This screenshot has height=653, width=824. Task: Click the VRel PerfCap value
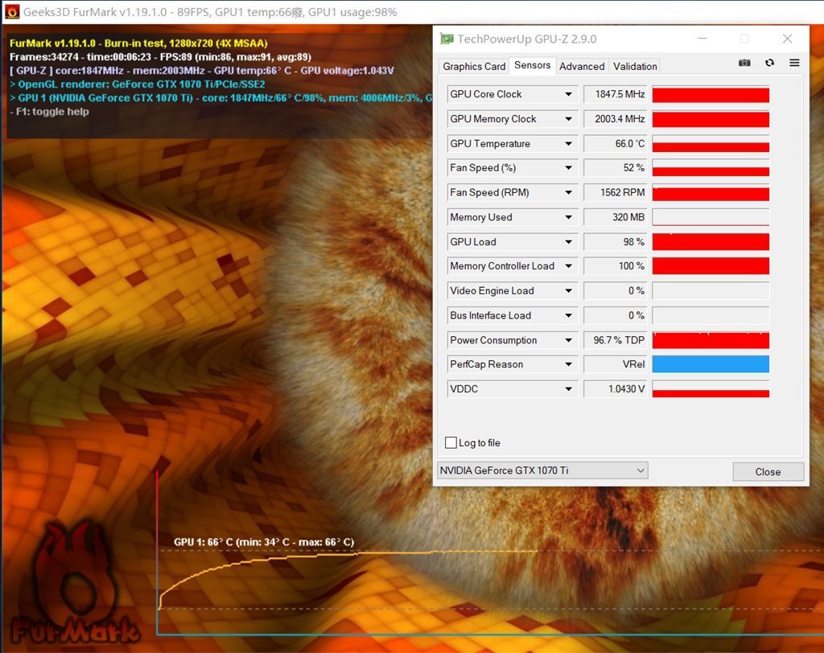coord(614,364)
